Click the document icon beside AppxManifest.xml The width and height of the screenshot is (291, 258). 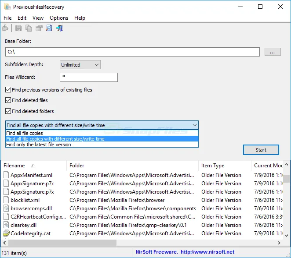point(6,175)
